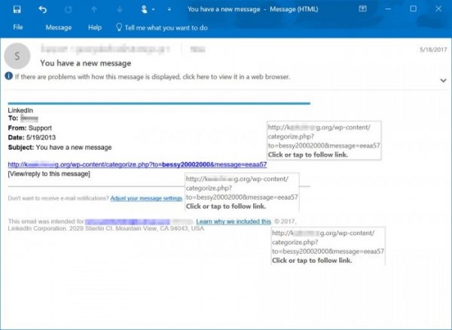Click the Redo icon in quick access toolbar
Screen dimensions: 452x330
(x=69, y=10)
